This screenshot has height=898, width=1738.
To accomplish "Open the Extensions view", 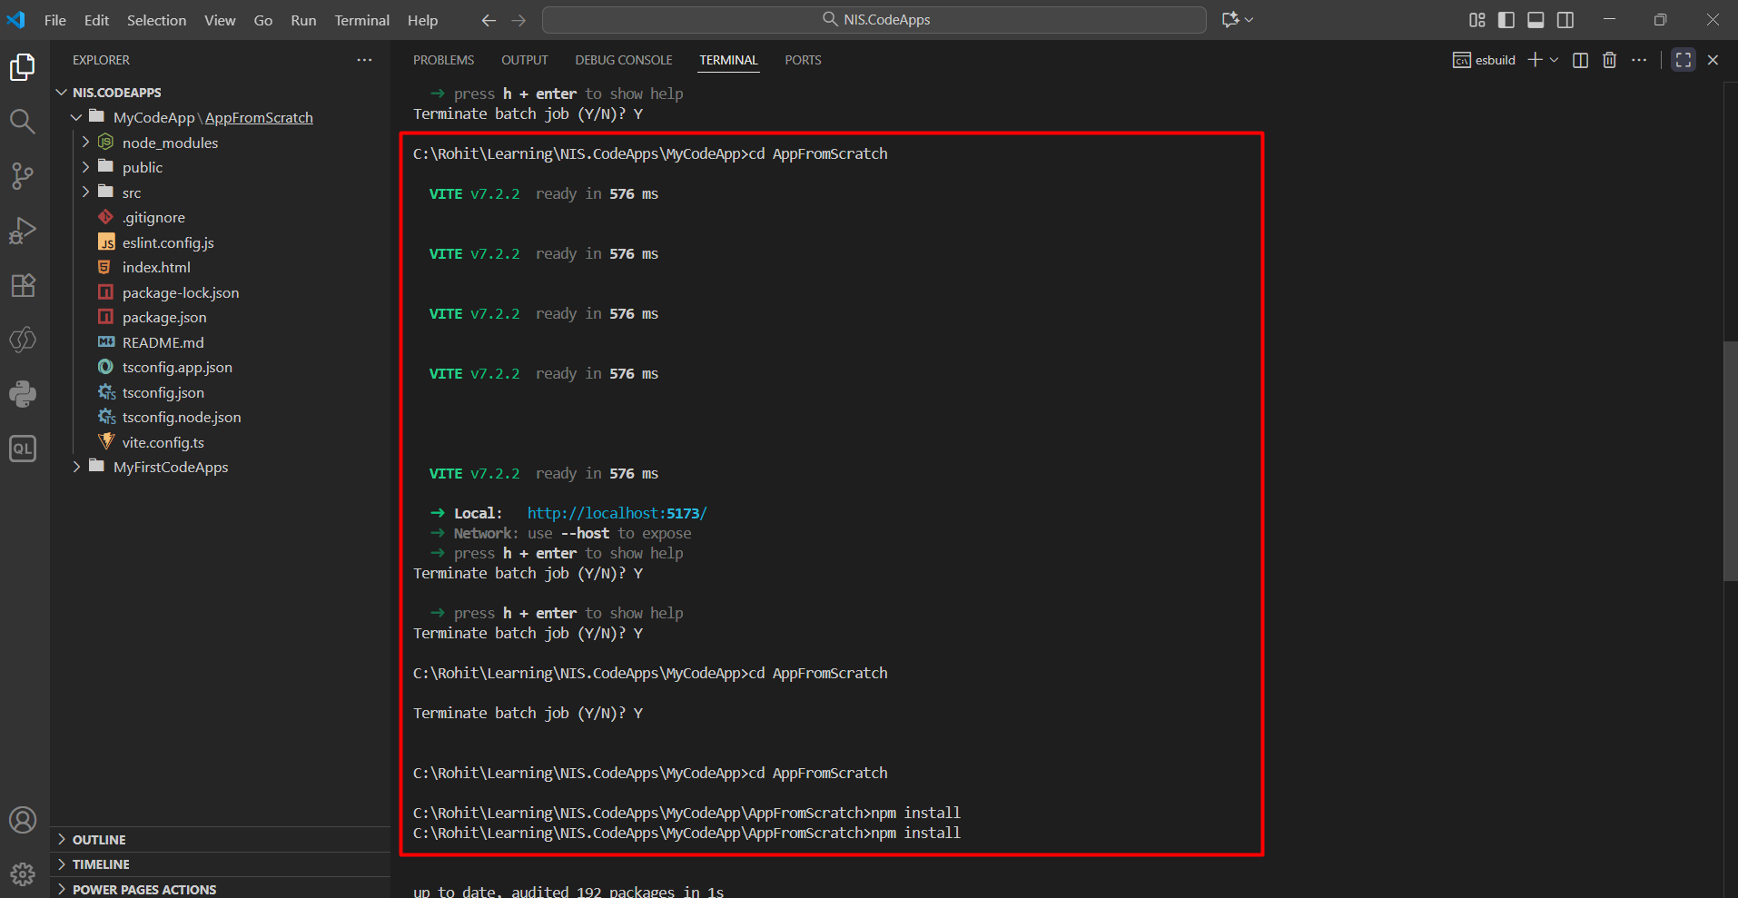I will pyautogui.click(x=23, y=285).
